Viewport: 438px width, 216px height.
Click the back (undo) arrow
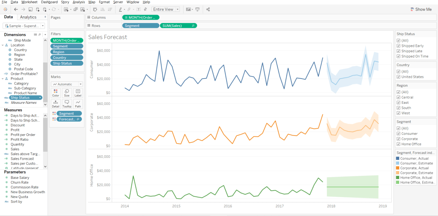coord(16,10)
